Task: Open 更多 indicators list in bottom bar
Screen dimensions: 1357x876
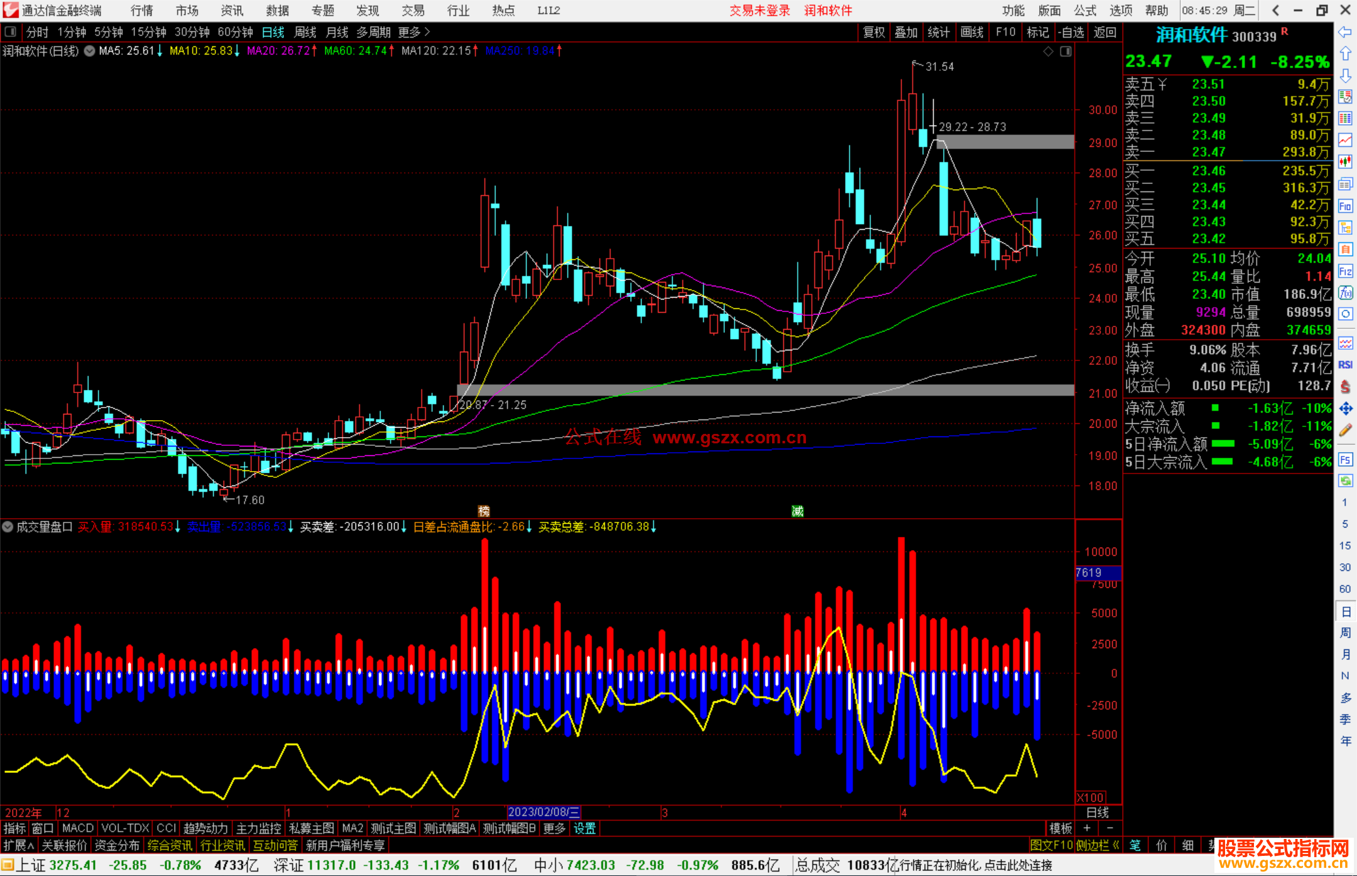Action: coord(554,828)
